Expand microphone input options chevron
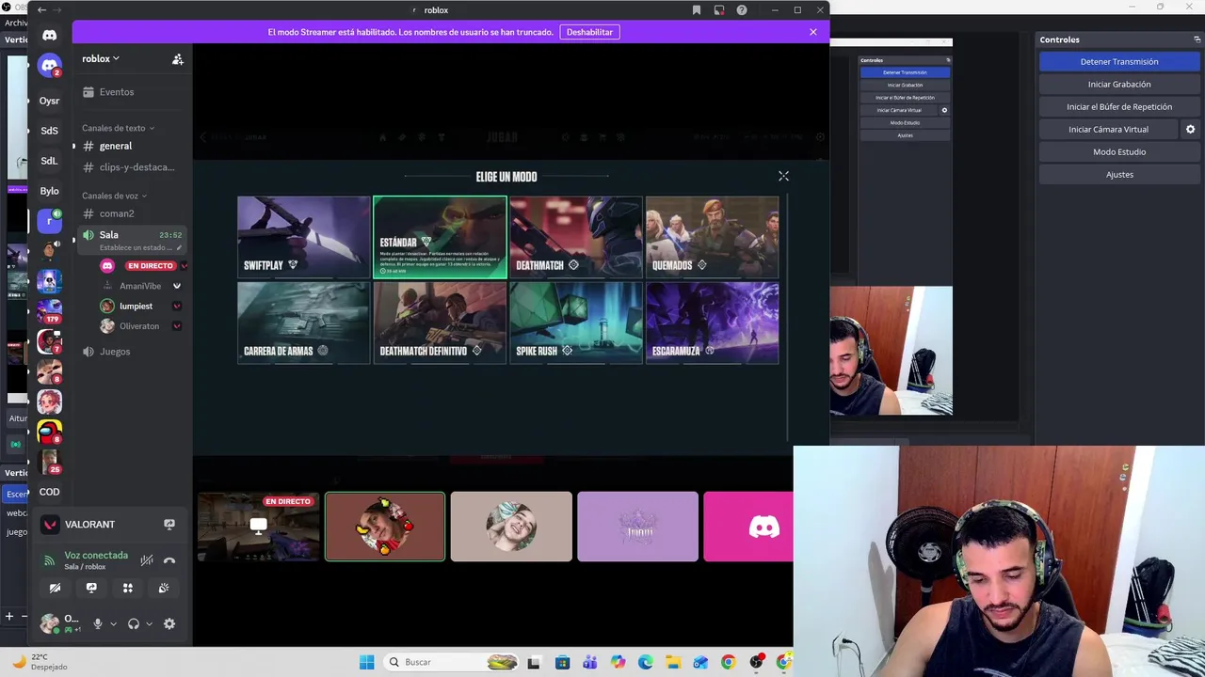1205x677 pixels. pos(113,623)
